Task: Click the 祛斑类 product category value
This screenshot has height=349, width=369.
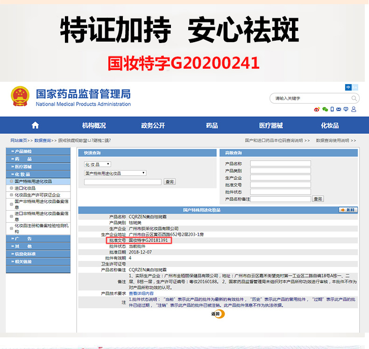Action: (x=135, y=223)
